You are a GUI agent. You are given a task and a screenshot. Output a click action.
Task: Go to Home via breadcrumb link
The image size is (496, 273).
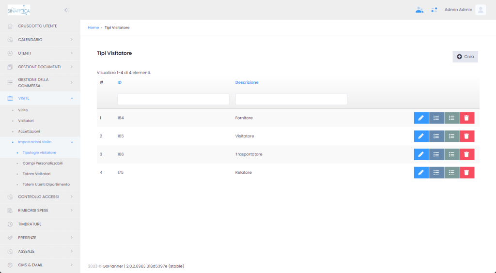(93, 28)
